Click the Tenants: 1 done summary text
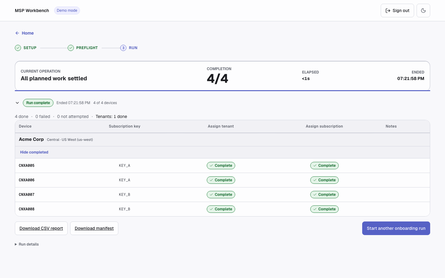445x278 pixels. pyautogui.click(x=111, y=116)
